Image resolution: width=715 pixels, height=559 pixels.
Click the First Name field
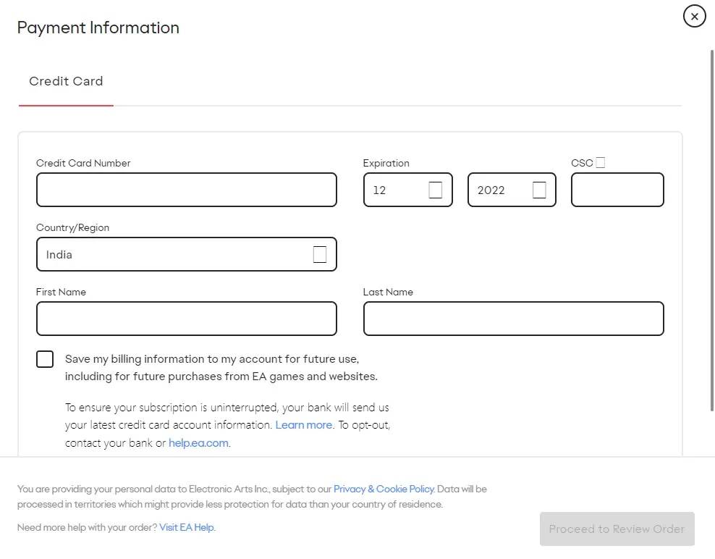[187, 319]
